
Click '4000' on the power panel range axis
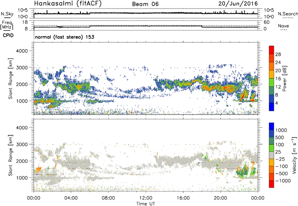tap(22, 51)
